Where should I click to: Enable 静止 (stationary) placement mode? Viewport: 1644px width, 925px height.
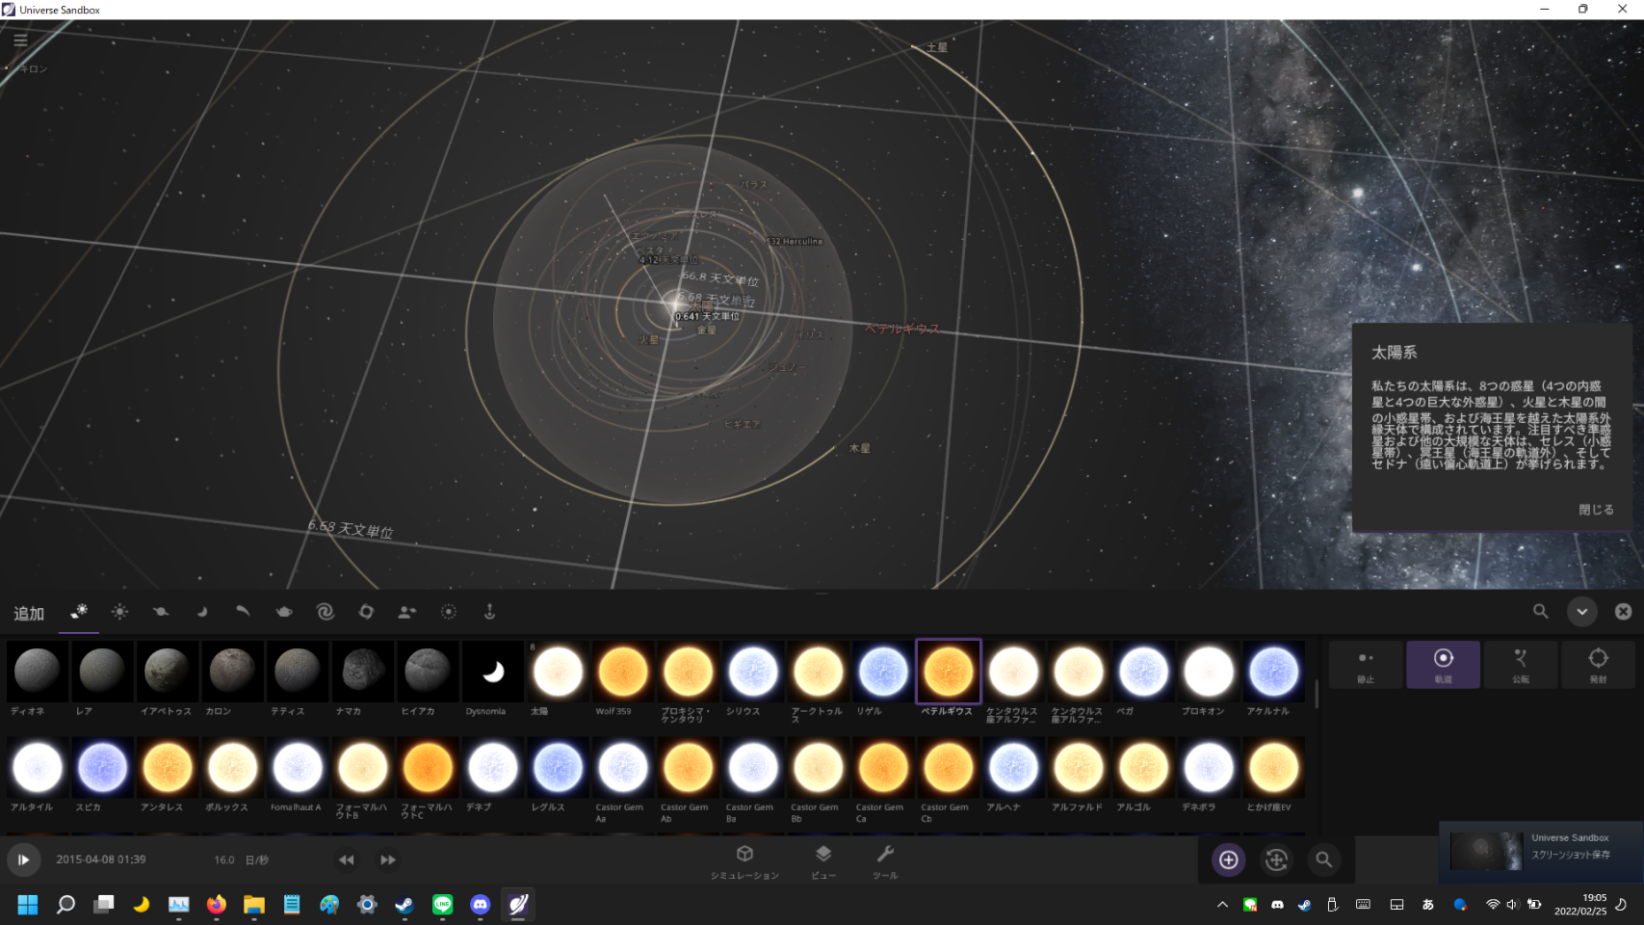[1365, 665]
